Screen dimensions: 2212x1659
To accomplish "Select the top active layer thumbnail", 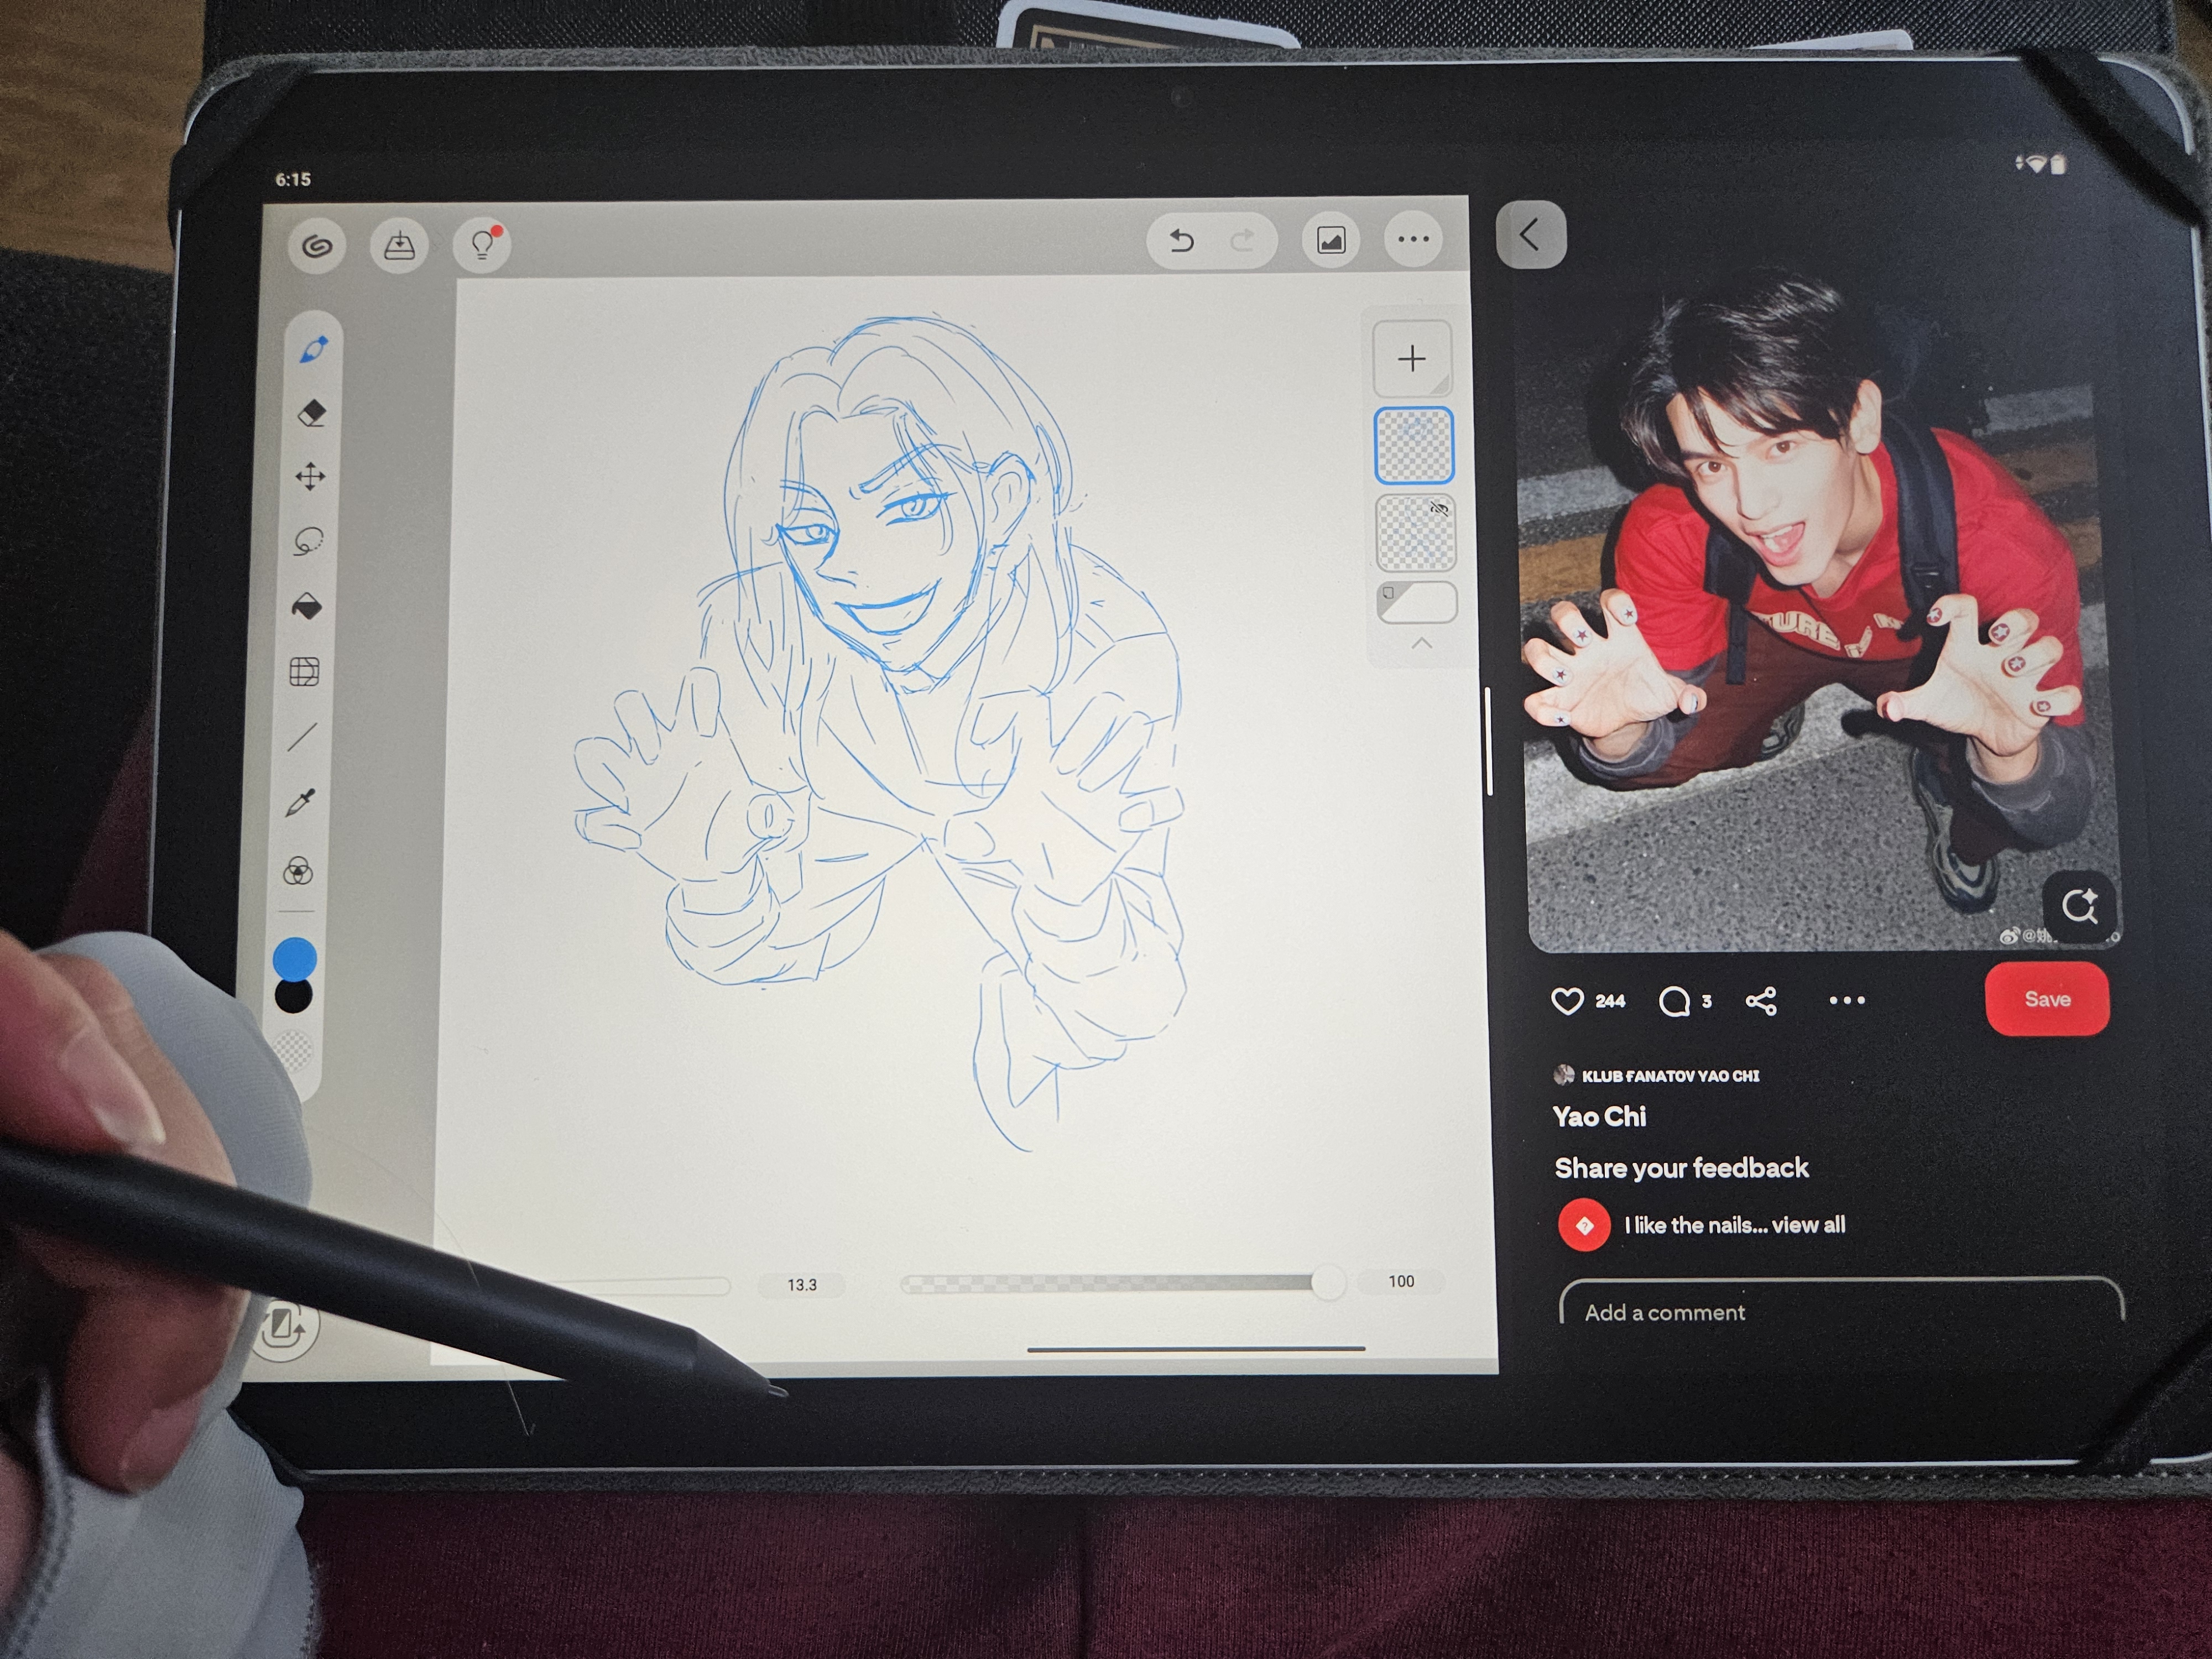I will (1414, 445).
